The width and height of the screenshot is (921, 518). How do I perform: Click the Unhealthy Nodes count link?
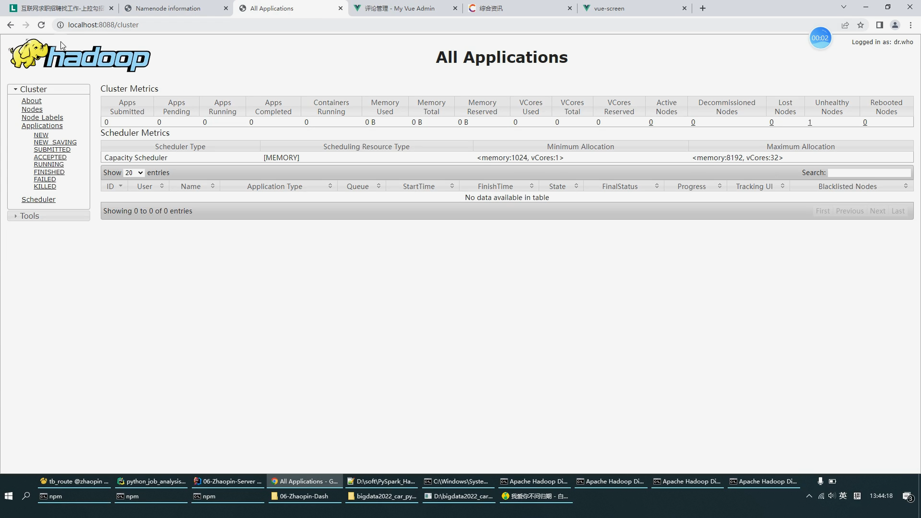tap(810, 122)
